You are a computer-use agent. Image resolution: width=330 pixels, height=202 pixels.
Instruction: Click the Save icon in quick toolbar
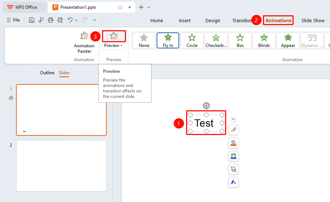click(x=32, y=20)
